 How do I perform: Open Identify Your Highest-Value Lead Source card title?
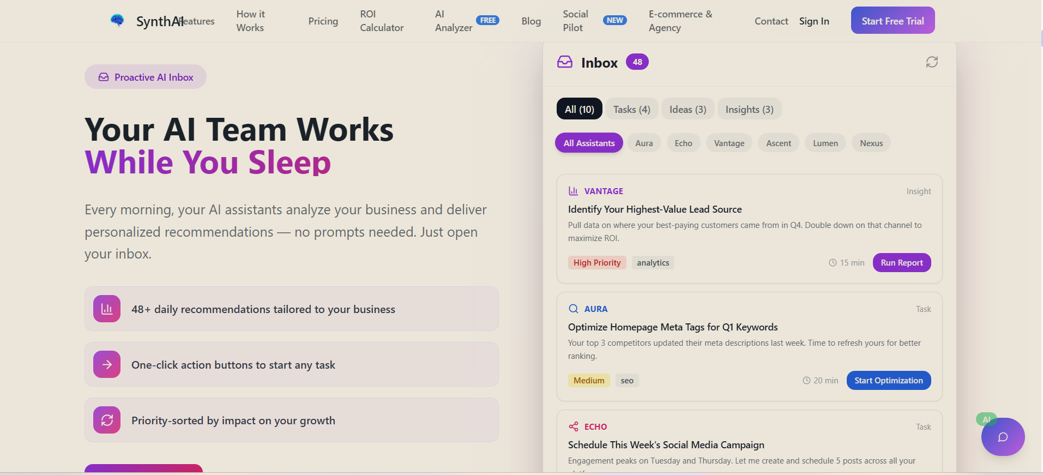click(655, 209)
